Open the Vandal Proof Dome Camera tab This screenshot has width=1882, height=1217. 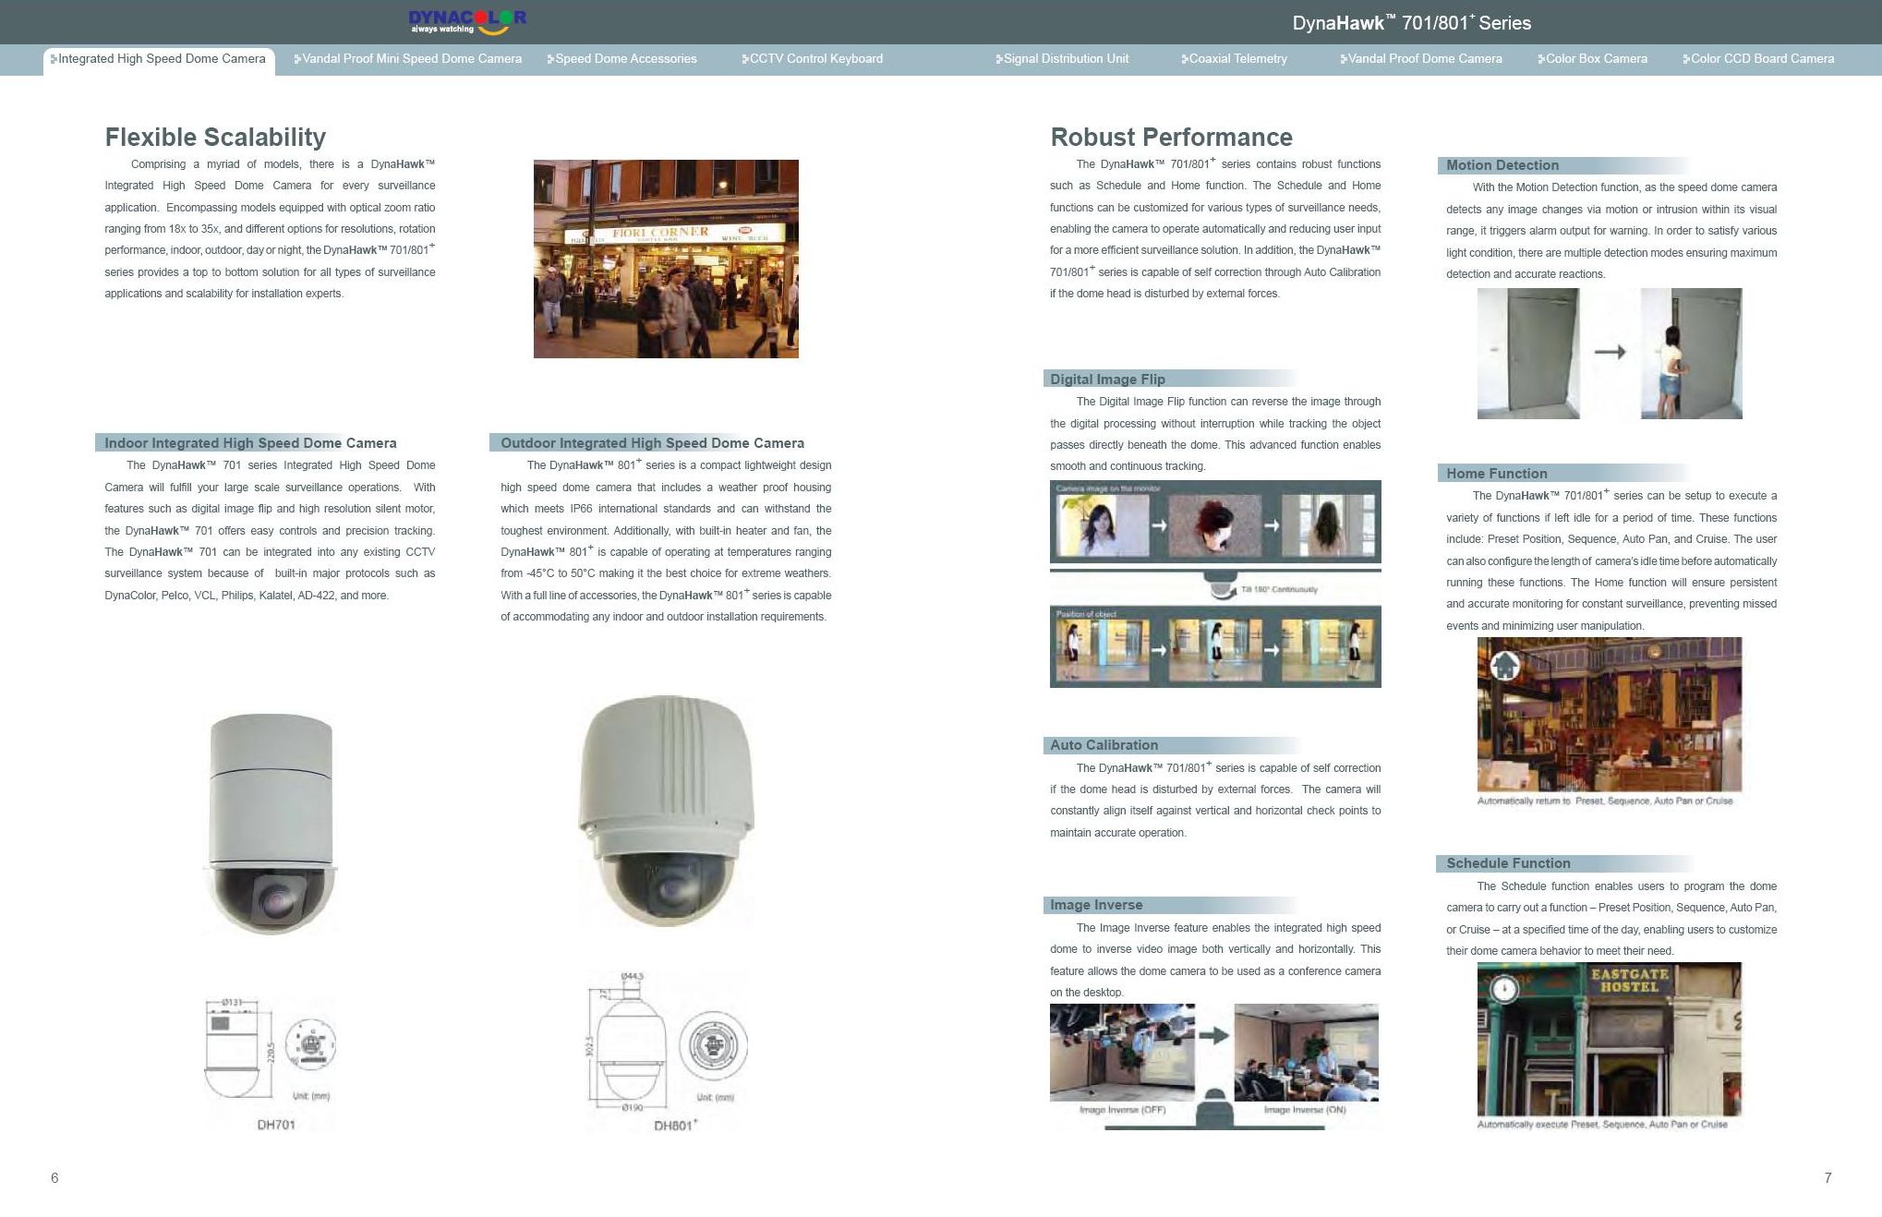point(1421,59)
